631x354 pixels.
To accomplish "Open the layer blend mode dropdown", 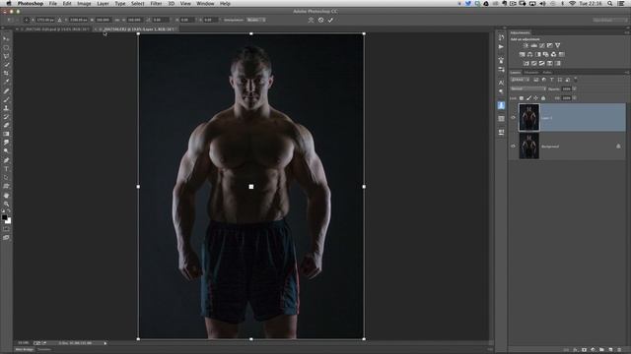I will (528, 89).
